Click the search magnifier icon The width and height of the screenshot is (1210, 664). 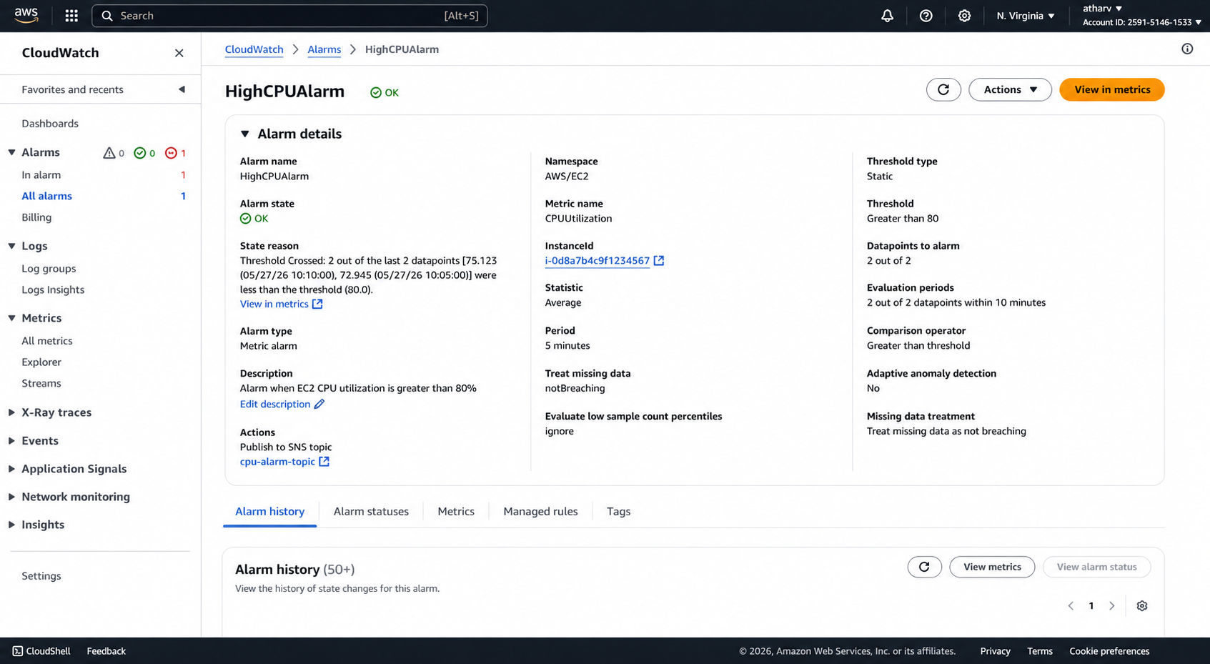107,16
